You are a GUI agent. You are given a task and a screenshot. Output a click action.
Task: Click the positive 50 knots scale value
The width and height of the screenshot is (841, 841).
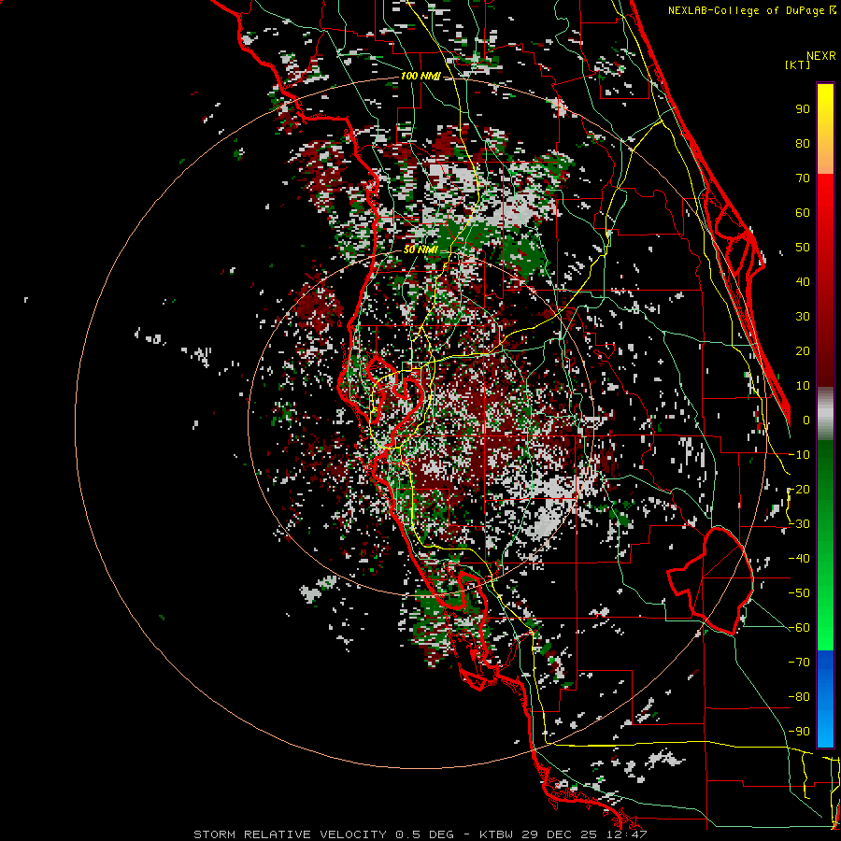click(803, 248)
